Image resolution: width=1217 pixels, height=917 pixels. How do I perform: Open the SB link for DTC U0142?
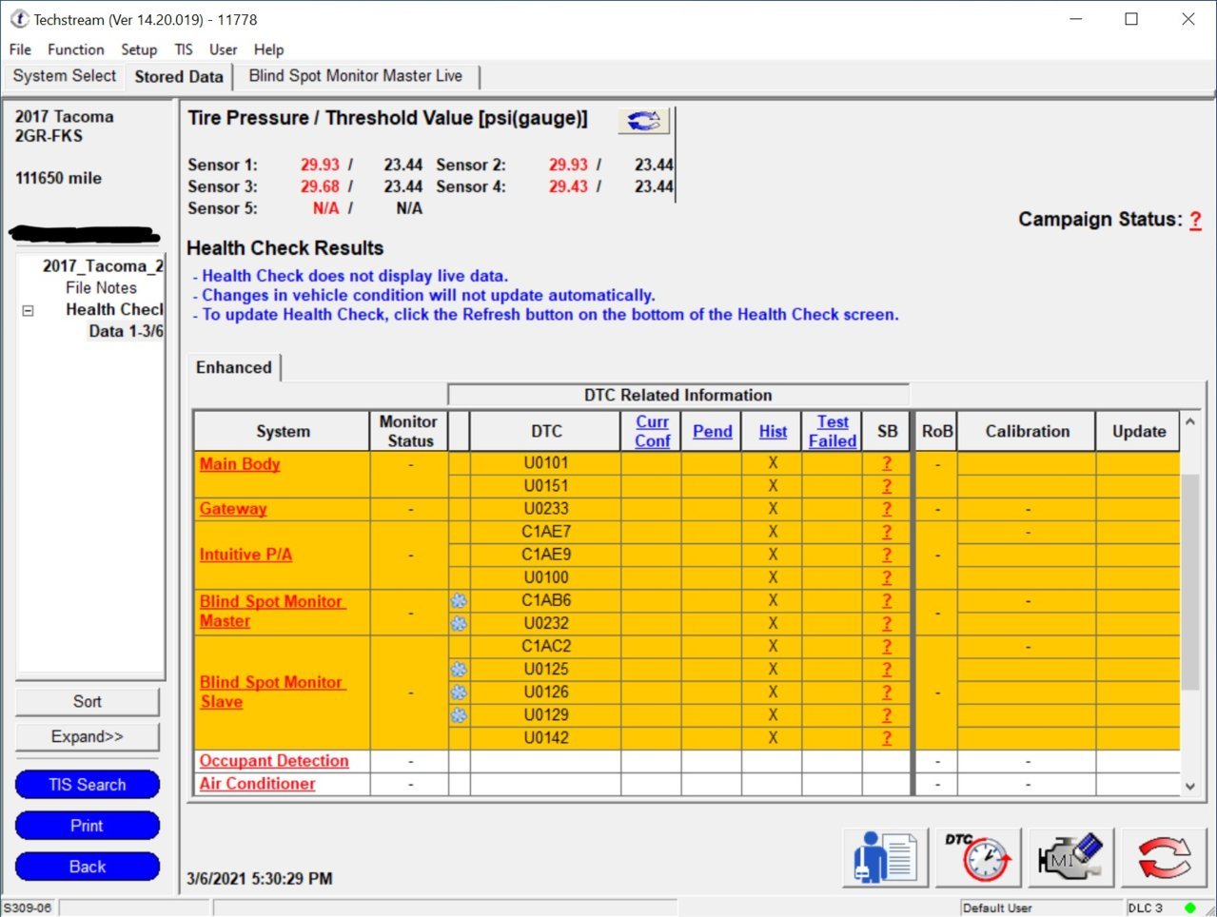click(887, 737)
